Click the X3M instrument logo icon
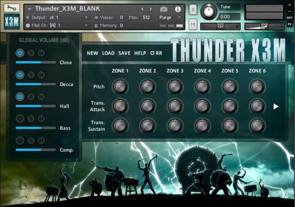 click(x=12, y=22)
